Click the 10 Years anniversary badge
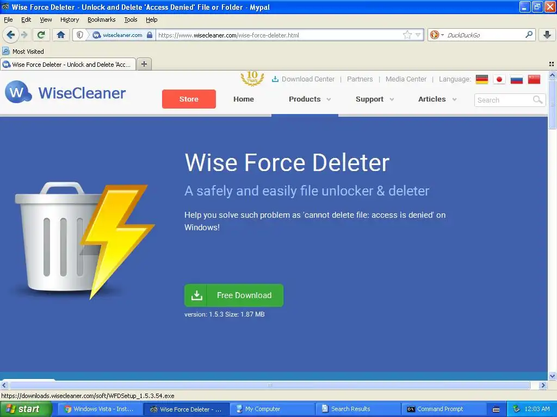557x417 pixels. point(252,78)
